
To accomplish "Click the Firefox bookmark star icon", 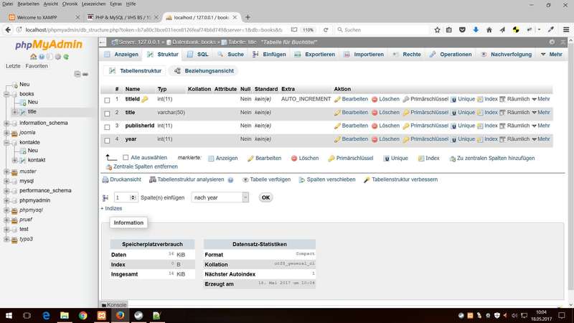I will tap(437, 29).
